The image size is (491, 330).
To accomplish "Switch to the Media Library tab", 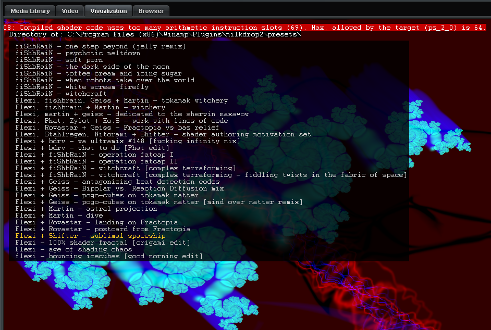I will (30, 11).
